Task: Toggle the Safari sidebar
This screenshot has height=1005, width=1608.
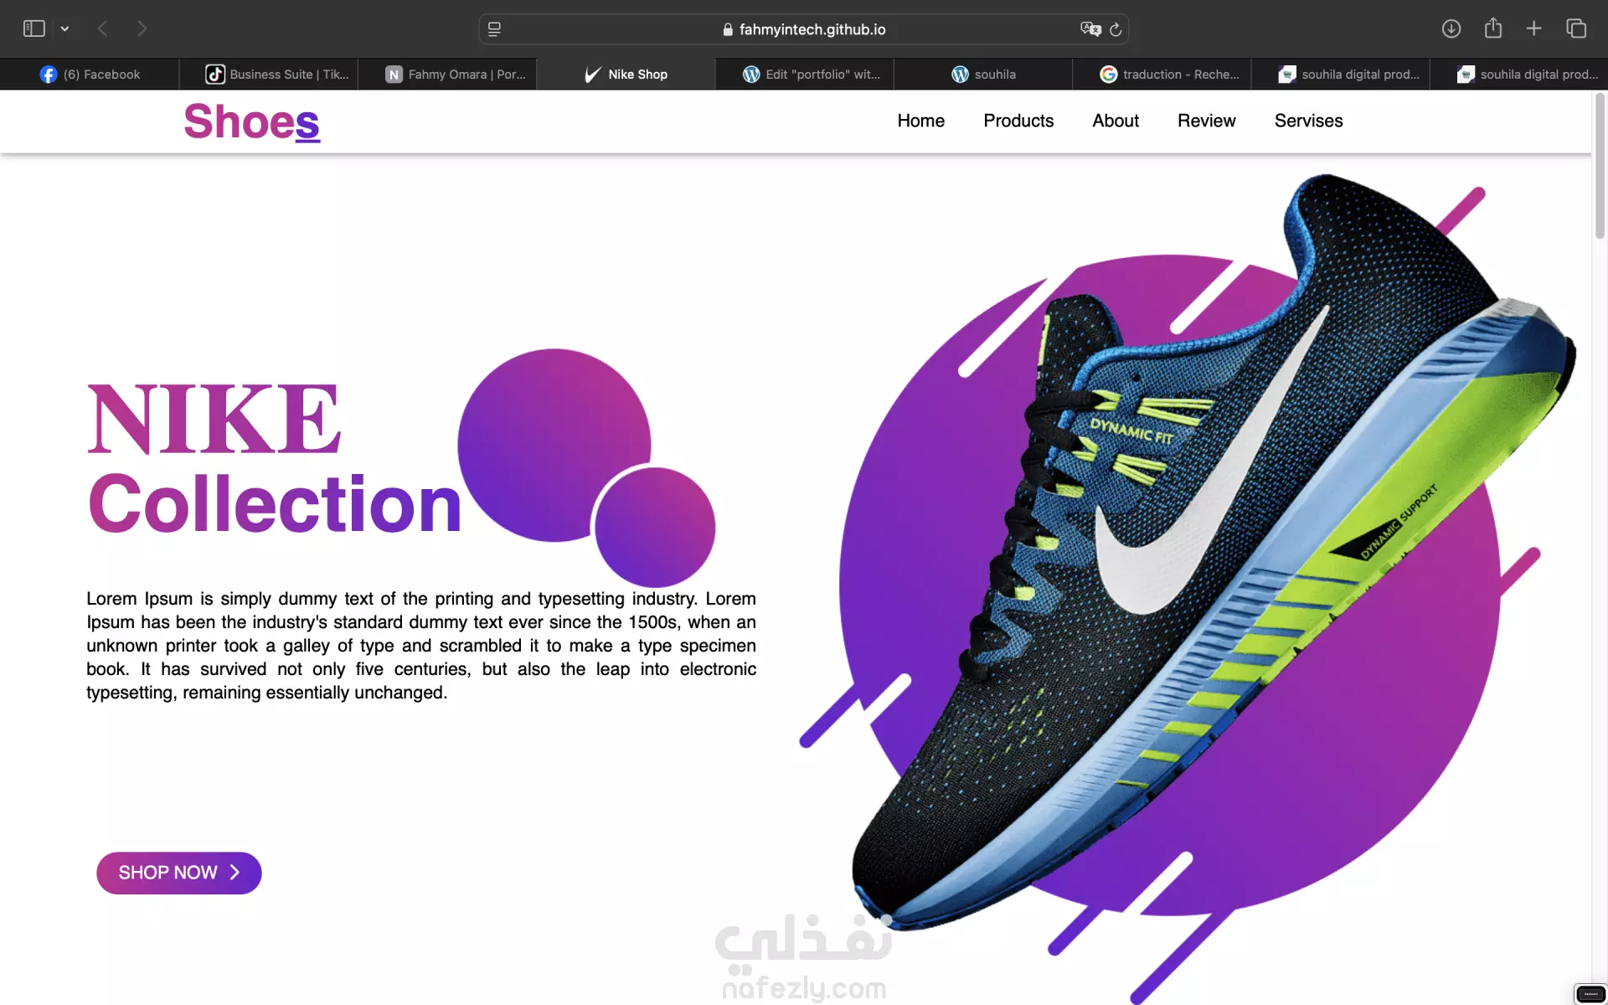Action: click(x=33, y=28)
